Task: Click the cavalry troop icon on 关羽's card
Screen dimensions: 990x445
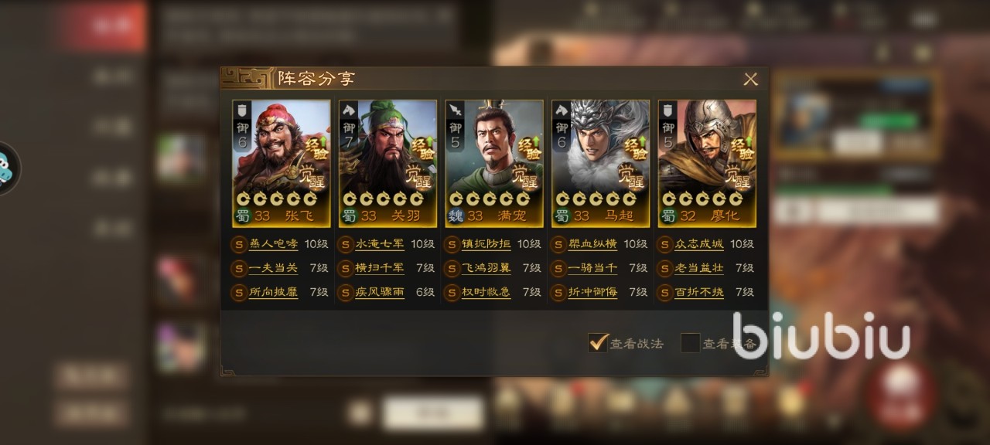Action: point(348,109)
